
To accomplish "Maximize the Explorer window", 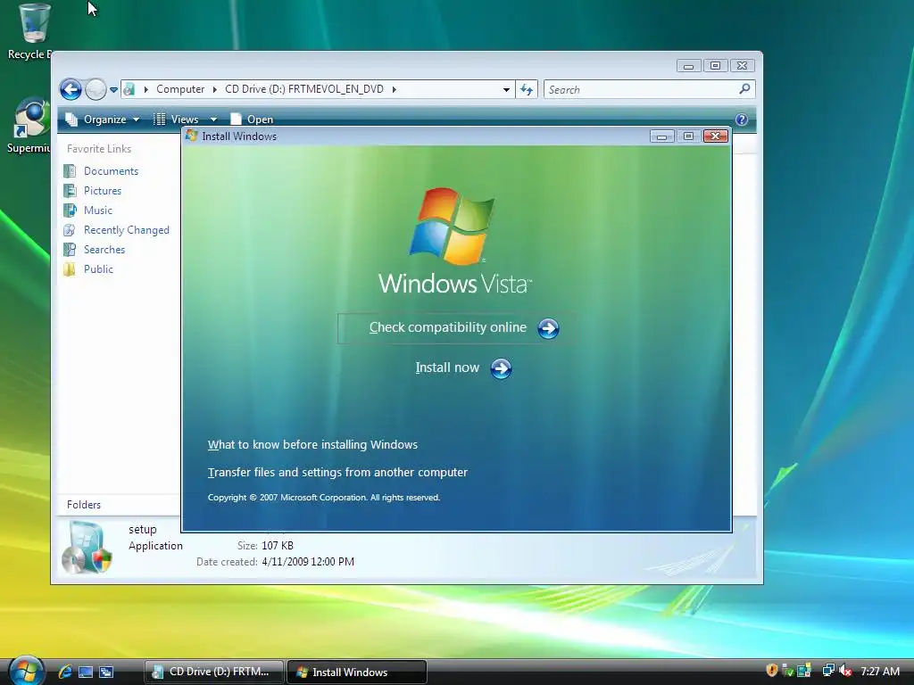I will 715,66.
